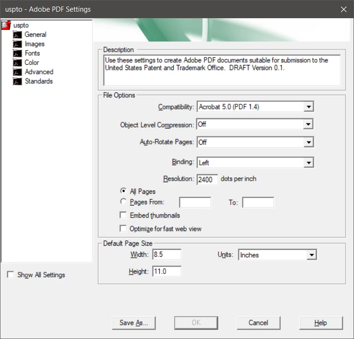Open the Units dropdown
The image size is (354, 339).
pos(277,255)
